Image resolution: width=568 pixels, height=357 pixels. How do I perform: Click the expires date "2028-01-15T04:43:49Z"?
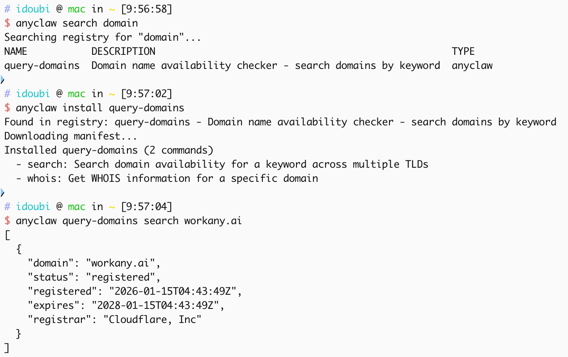point(158,306)
